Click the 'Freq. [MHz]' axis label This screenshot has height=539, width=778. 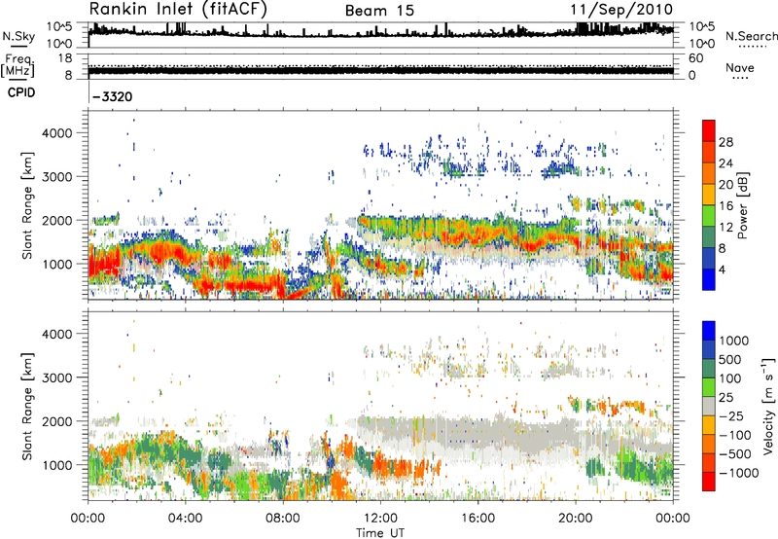point(18,66)
